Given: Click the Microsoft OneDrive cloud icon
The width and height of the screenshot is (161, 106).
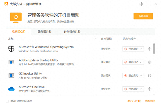Looking at the screenshot, I should click(x=11, y=89).
